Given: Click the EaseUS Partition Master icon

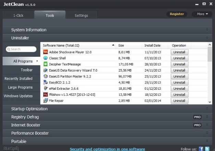Looking at the screenshot, I should click(x=46, y=76).
